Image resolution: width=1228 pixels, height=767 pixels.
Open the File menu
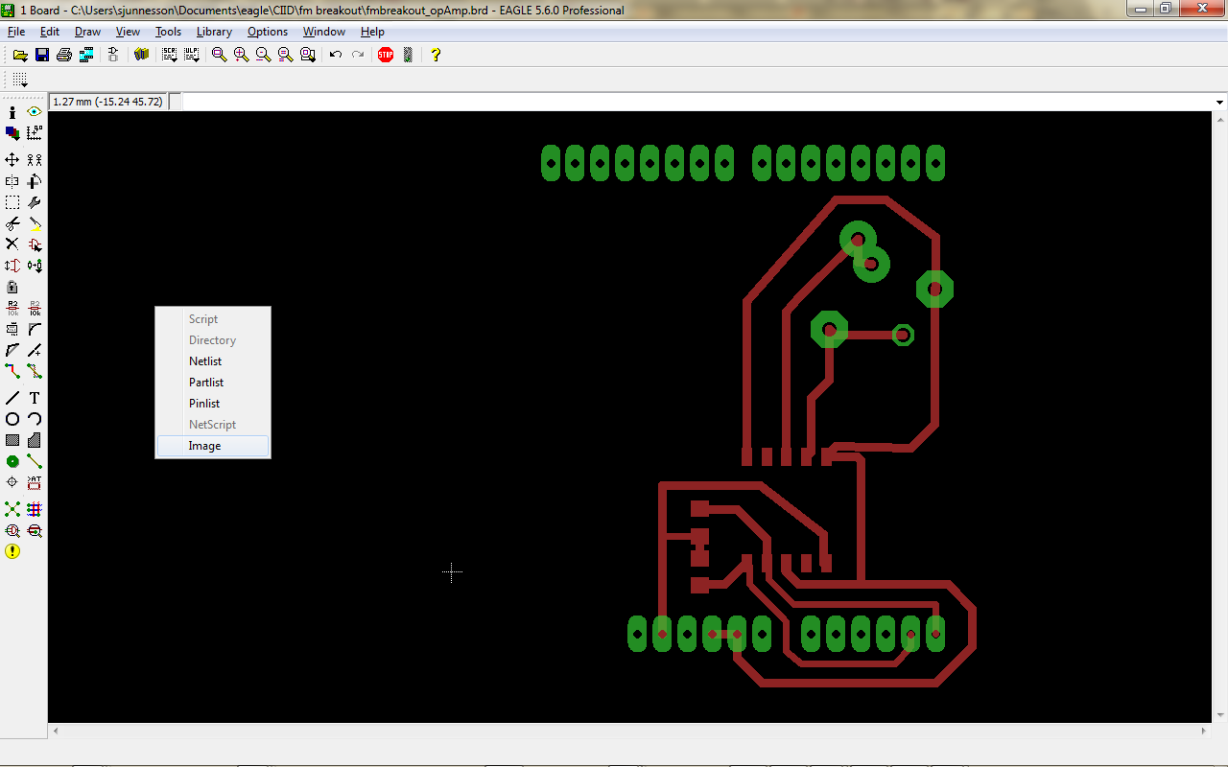16,32
